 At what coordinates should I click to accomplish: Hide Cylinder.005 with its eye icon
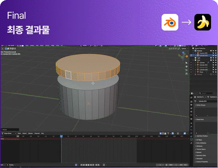(x=216, y=69)
